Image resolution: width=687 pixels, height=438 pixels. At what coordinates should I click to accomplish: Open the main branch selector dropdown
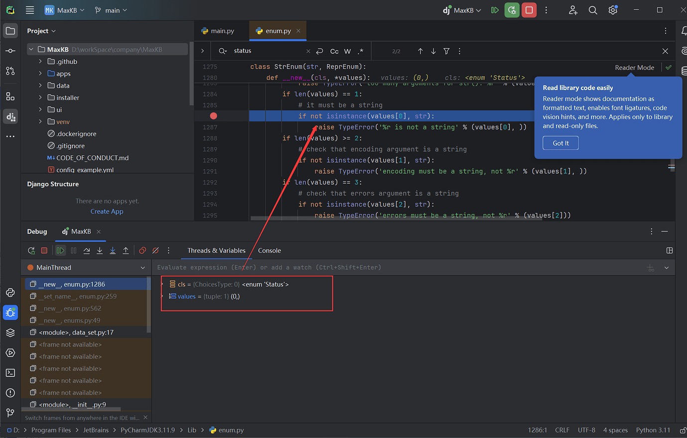coord(111,9)
